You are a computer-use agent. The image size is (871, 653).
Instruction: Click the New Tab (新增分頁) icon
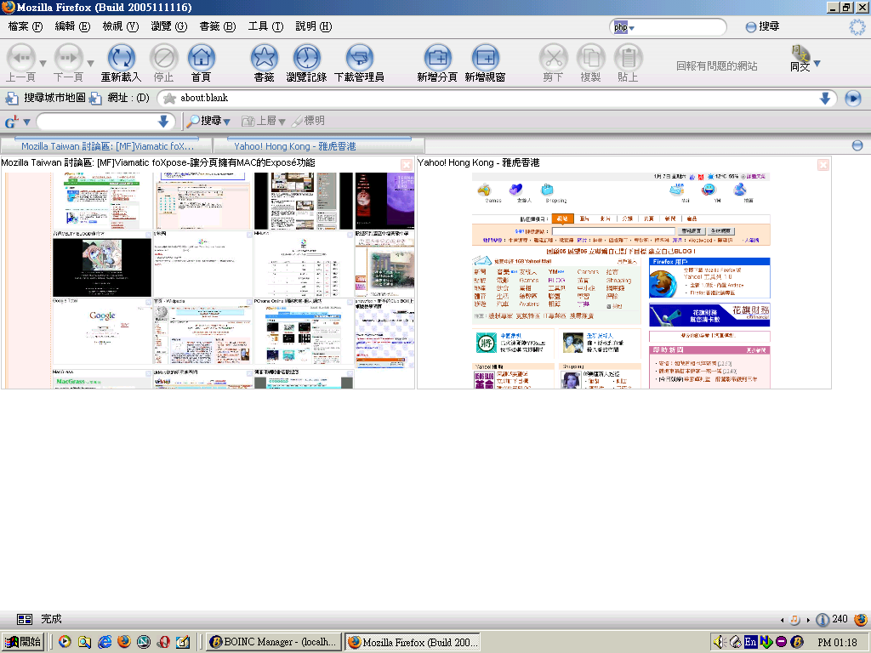[x=437, y=59]
